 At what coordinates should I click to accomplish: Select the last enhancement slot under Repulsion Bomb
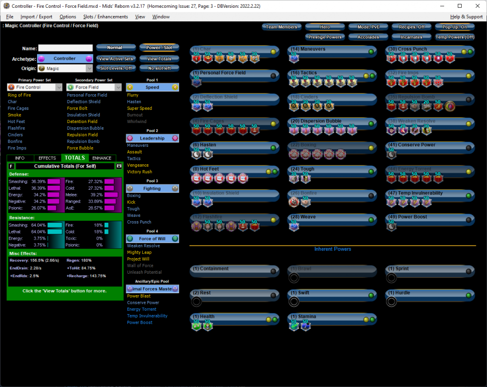(x=450, y=106)
